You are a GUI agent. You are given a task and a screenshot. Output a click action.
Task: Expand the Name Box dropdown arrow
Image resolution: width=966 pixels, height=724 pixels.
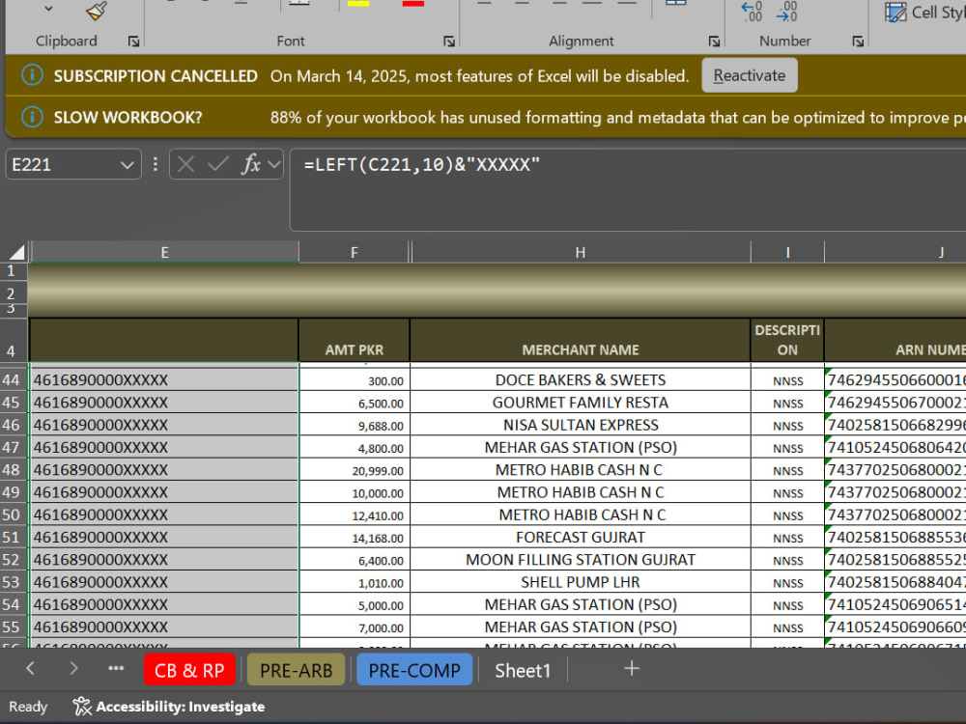[127, 165]
